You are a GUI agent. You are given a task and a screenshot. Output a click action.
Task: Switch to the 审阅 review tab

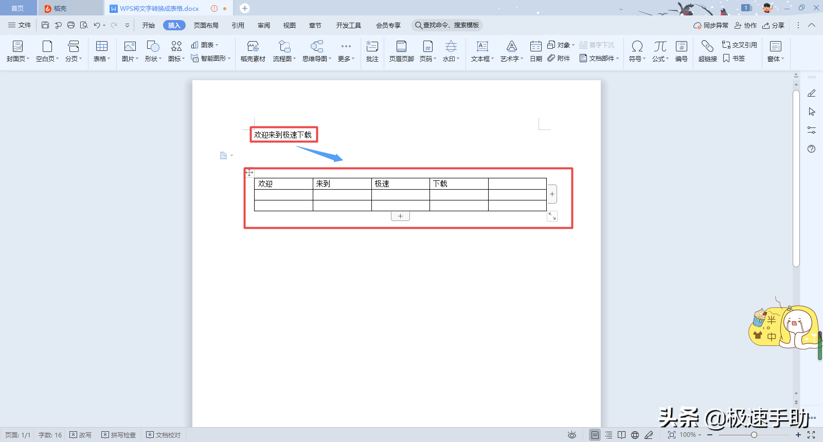tap(264, 25)
